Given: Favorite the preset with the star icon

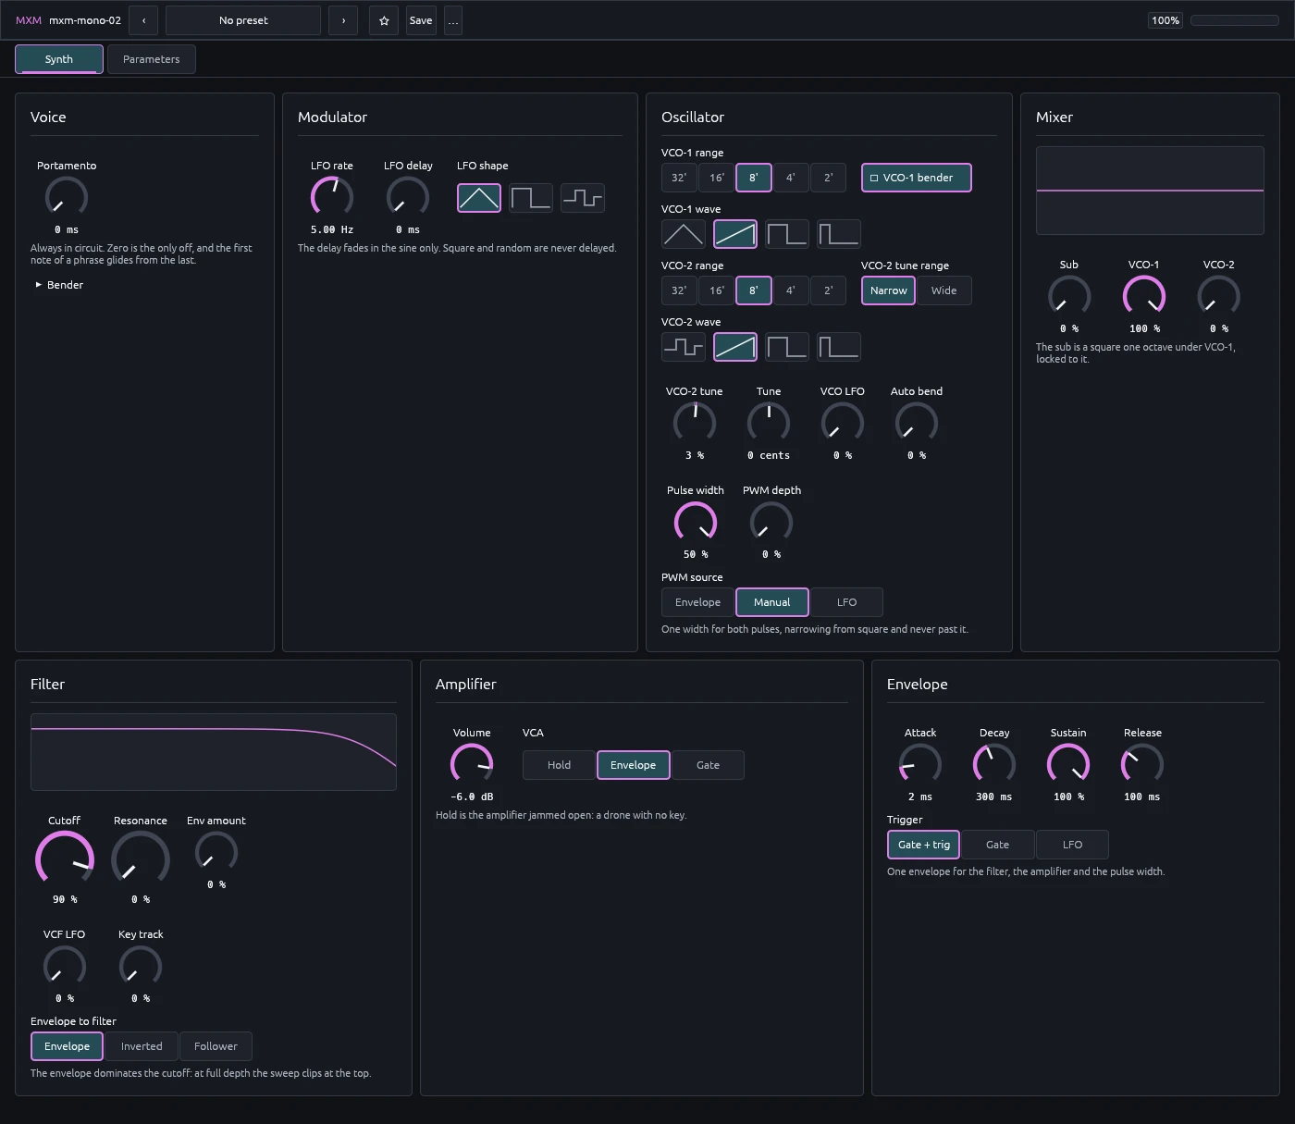Looking at the screenshot, I should tap(384, 20).
